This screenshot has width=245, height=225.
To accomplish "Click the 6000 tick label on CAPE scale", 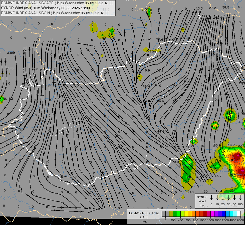I will 241,220.
